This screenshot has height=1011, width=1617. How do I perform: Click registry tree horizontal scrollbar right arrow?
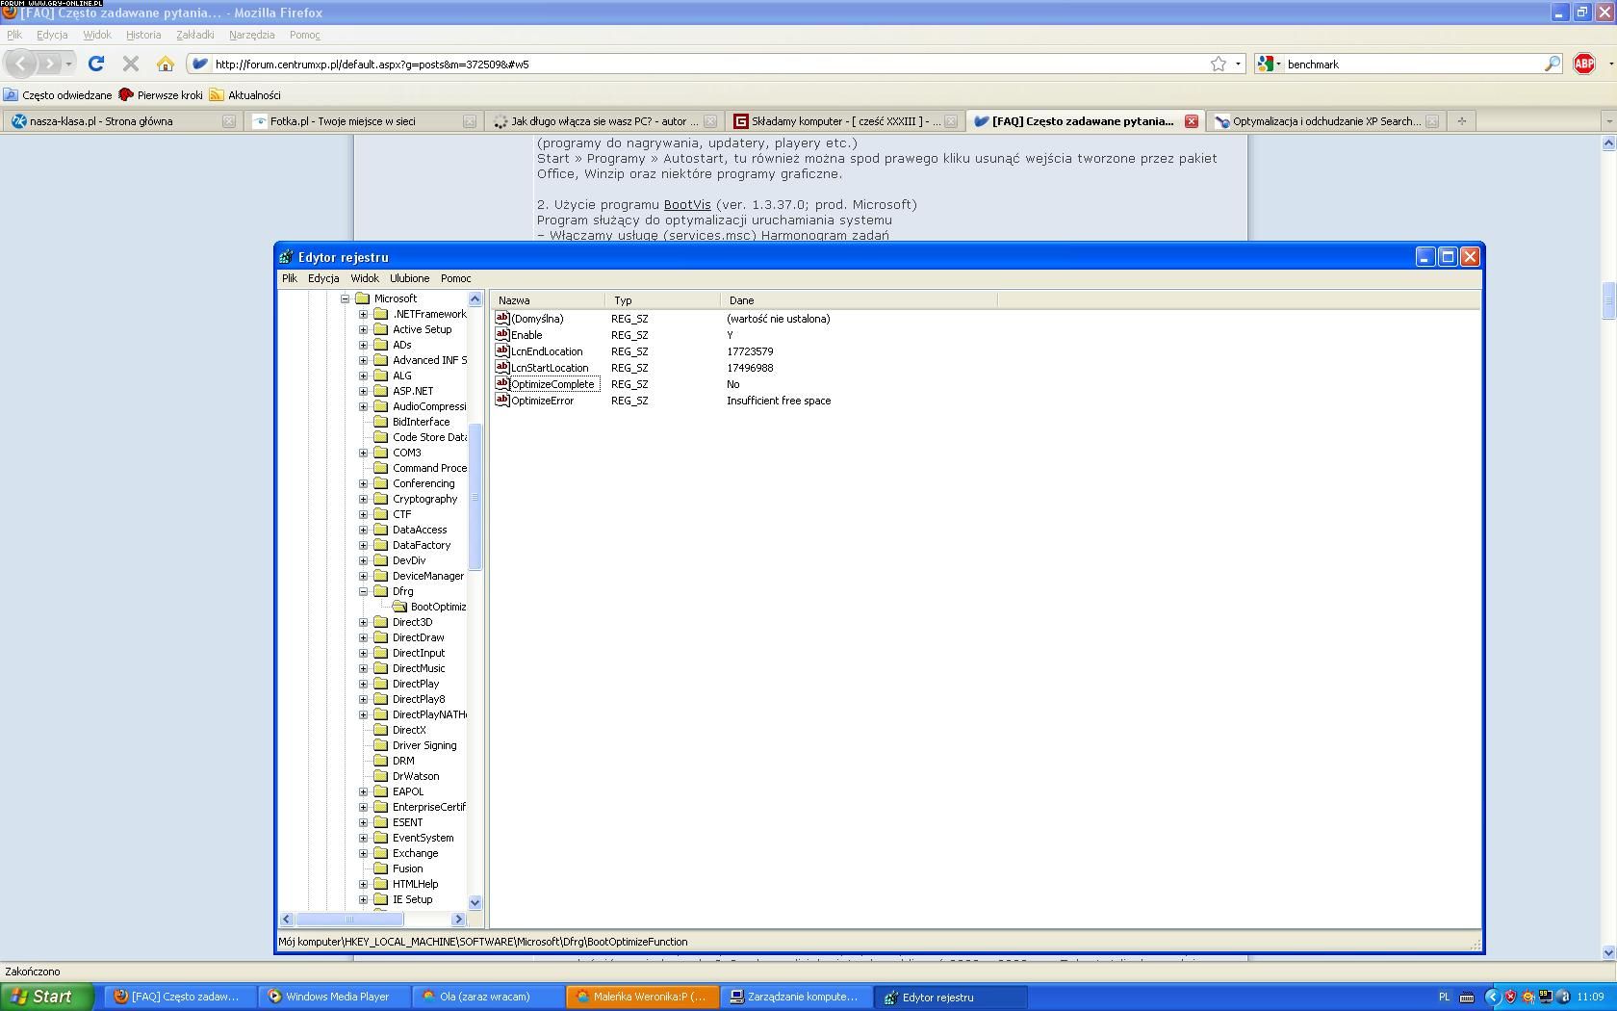[x=458, y=920]
